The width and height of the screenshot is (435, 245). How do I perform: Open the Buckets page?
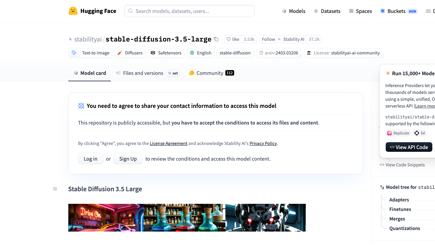click(x=399, y=11)
